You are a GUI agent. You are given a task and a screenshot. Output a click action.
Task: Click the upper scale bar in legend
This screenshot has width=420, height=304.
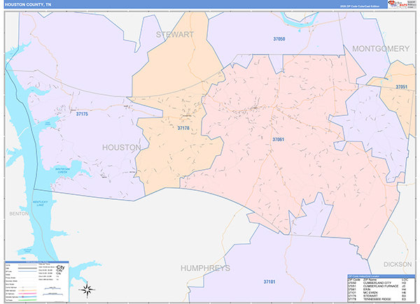[x=52, y=288]
